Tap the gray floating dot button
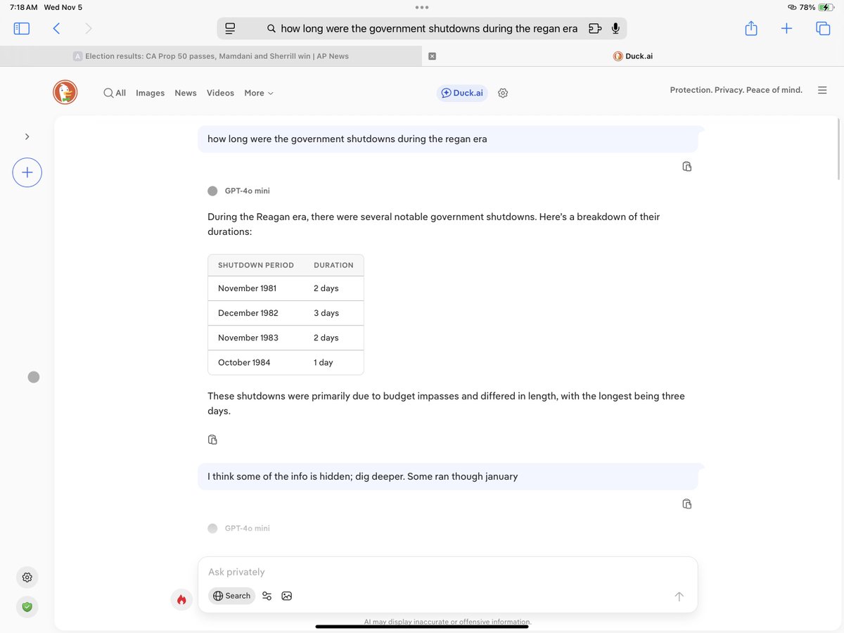This screenshot has height=633, width=844. pos(34,377)
